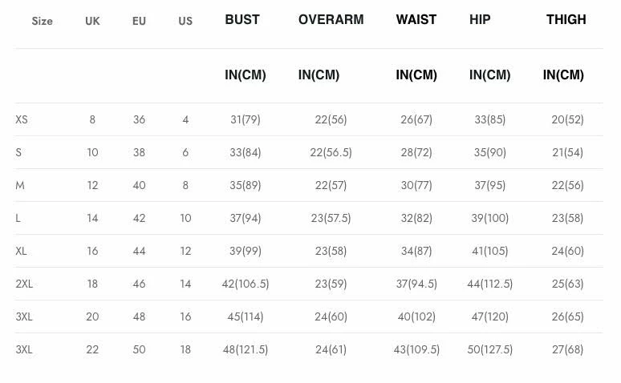Viewport: 621px width, 383px height.
Task: Select waist measurement 37(94.5)
Action: coord(416,284)
